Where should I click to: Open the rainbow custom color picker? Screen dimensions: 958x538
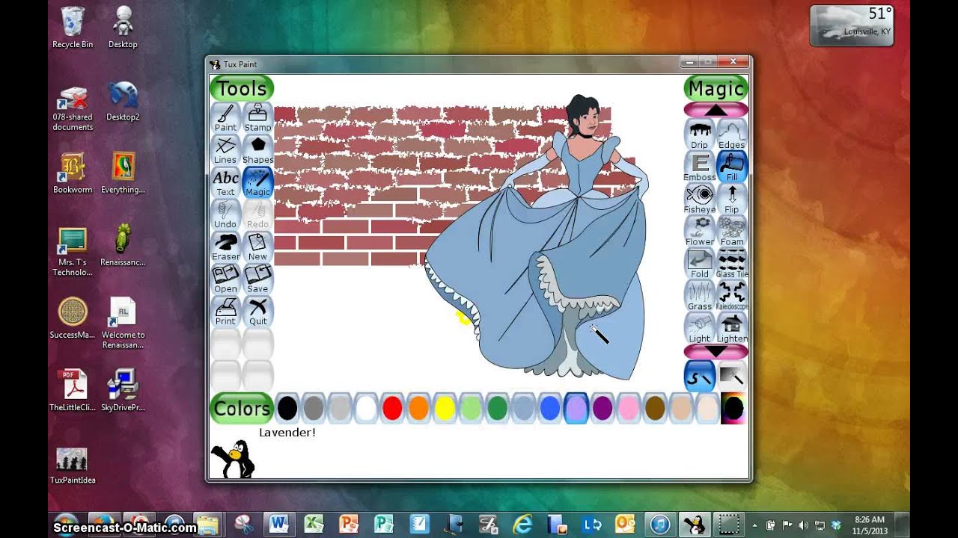pos(733,408)
